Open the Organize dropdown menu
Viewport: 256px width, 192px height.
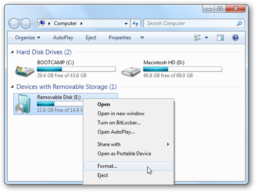pos(28,37)
